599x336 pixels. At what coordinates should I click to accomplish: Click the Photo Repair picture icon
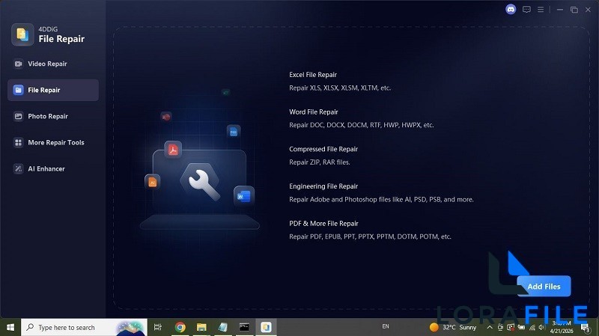point(18,116)
